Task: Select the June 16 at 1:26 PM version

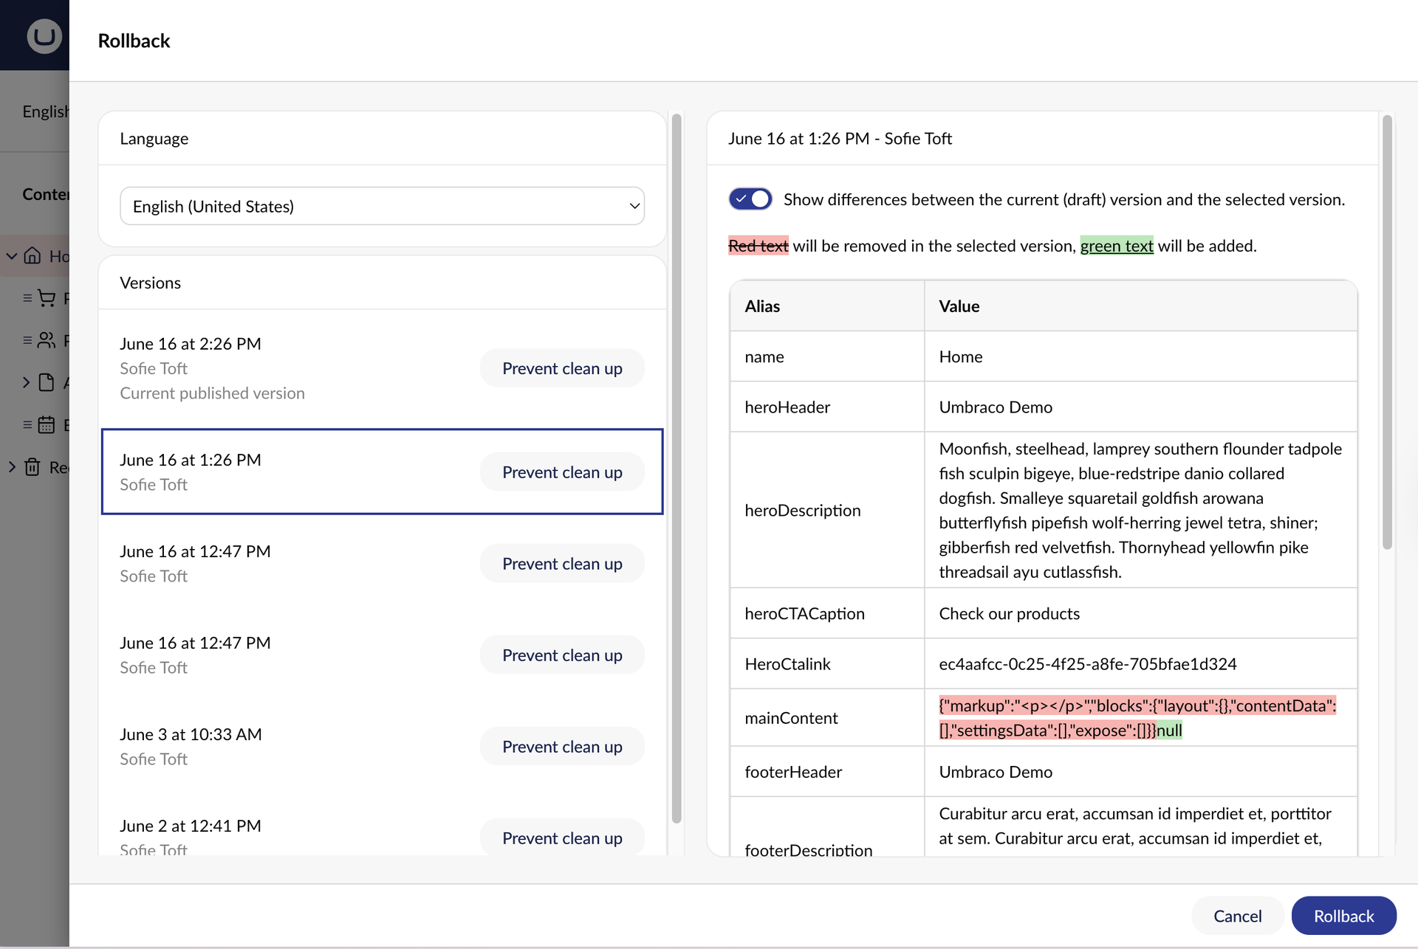Action: pos(382,472)
